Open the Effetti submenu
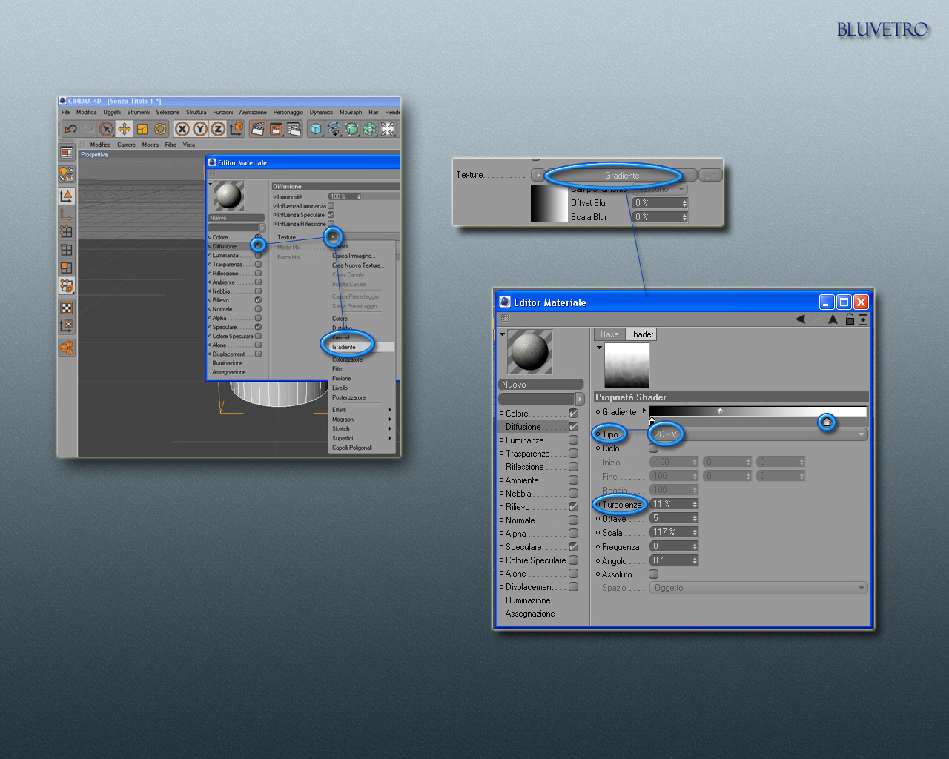Viewport: 949px width, 759px height. click(362, 410)
